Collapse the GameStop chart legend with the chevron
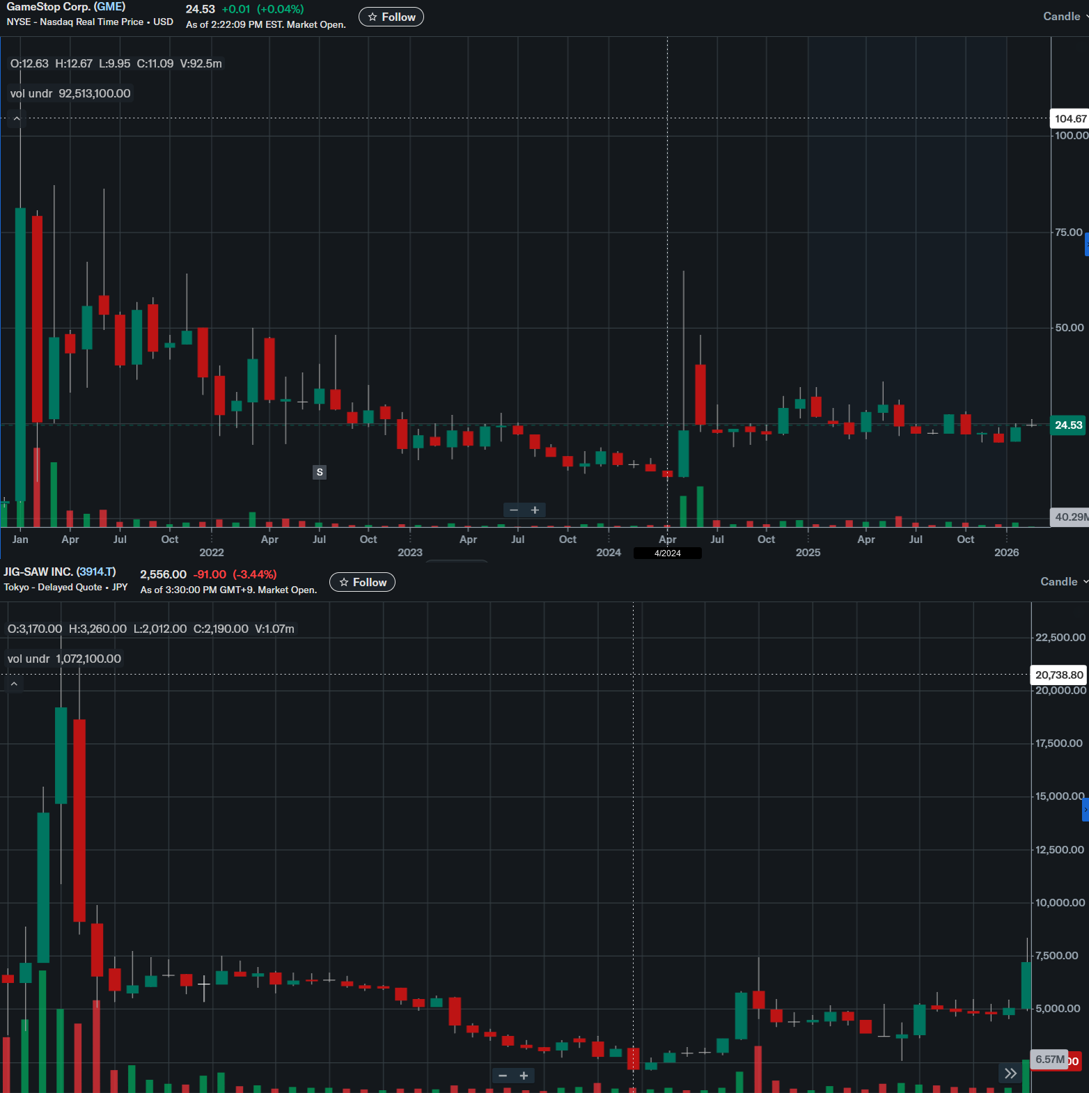This screenshot has width=1089, height=1093. coord(17,119)
